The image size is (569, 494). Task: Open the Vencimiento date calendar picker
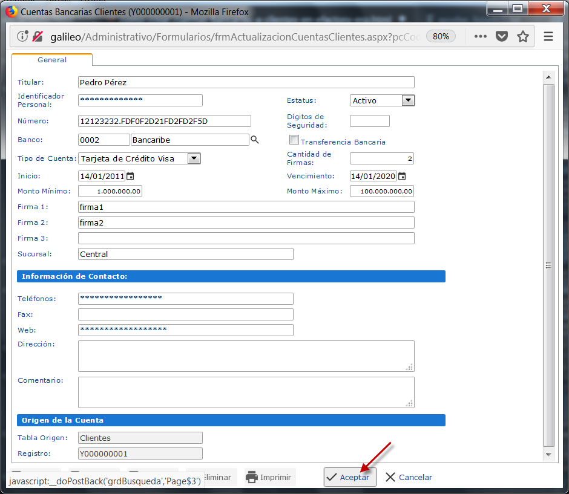click(401, 176)
